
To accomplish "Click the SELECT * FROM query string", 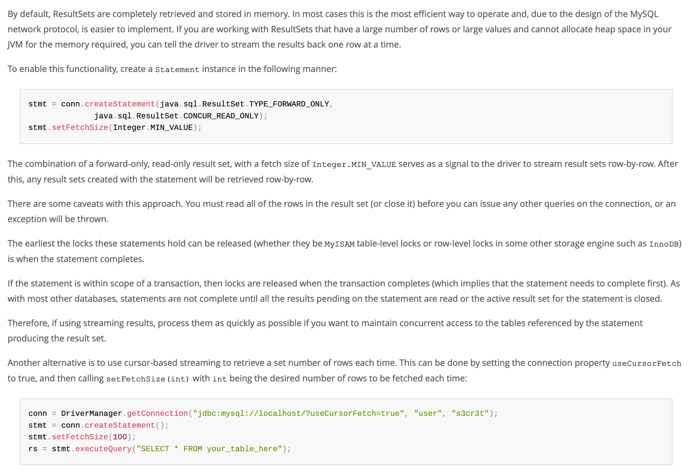I will (209, 449).
